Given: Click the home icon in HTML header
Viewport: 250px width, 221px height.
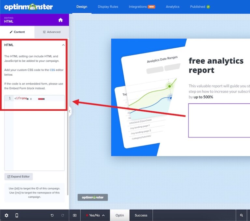Looking at the screenshot, I should pos(61,20).
